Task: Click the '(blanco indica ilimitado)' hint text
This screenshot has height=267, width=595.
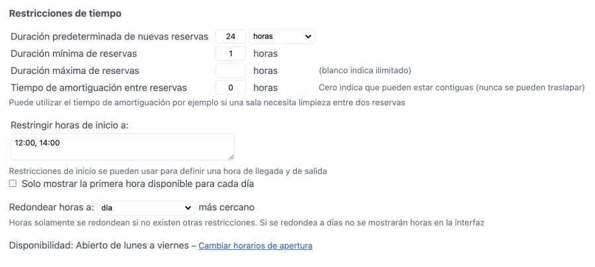Action: click(x=365, y=71)
